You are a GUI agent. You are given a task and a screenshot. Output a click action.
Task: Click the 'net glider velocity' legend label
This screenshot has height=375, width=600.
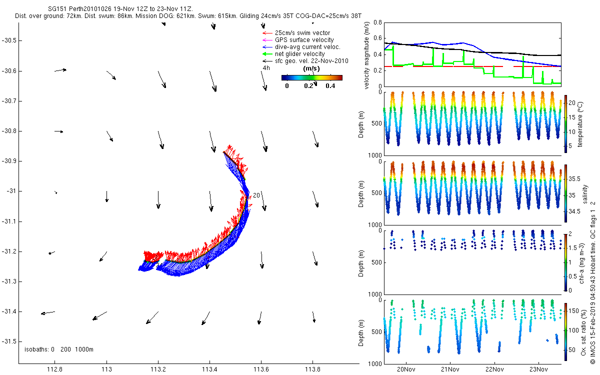[x=299, y=54]
